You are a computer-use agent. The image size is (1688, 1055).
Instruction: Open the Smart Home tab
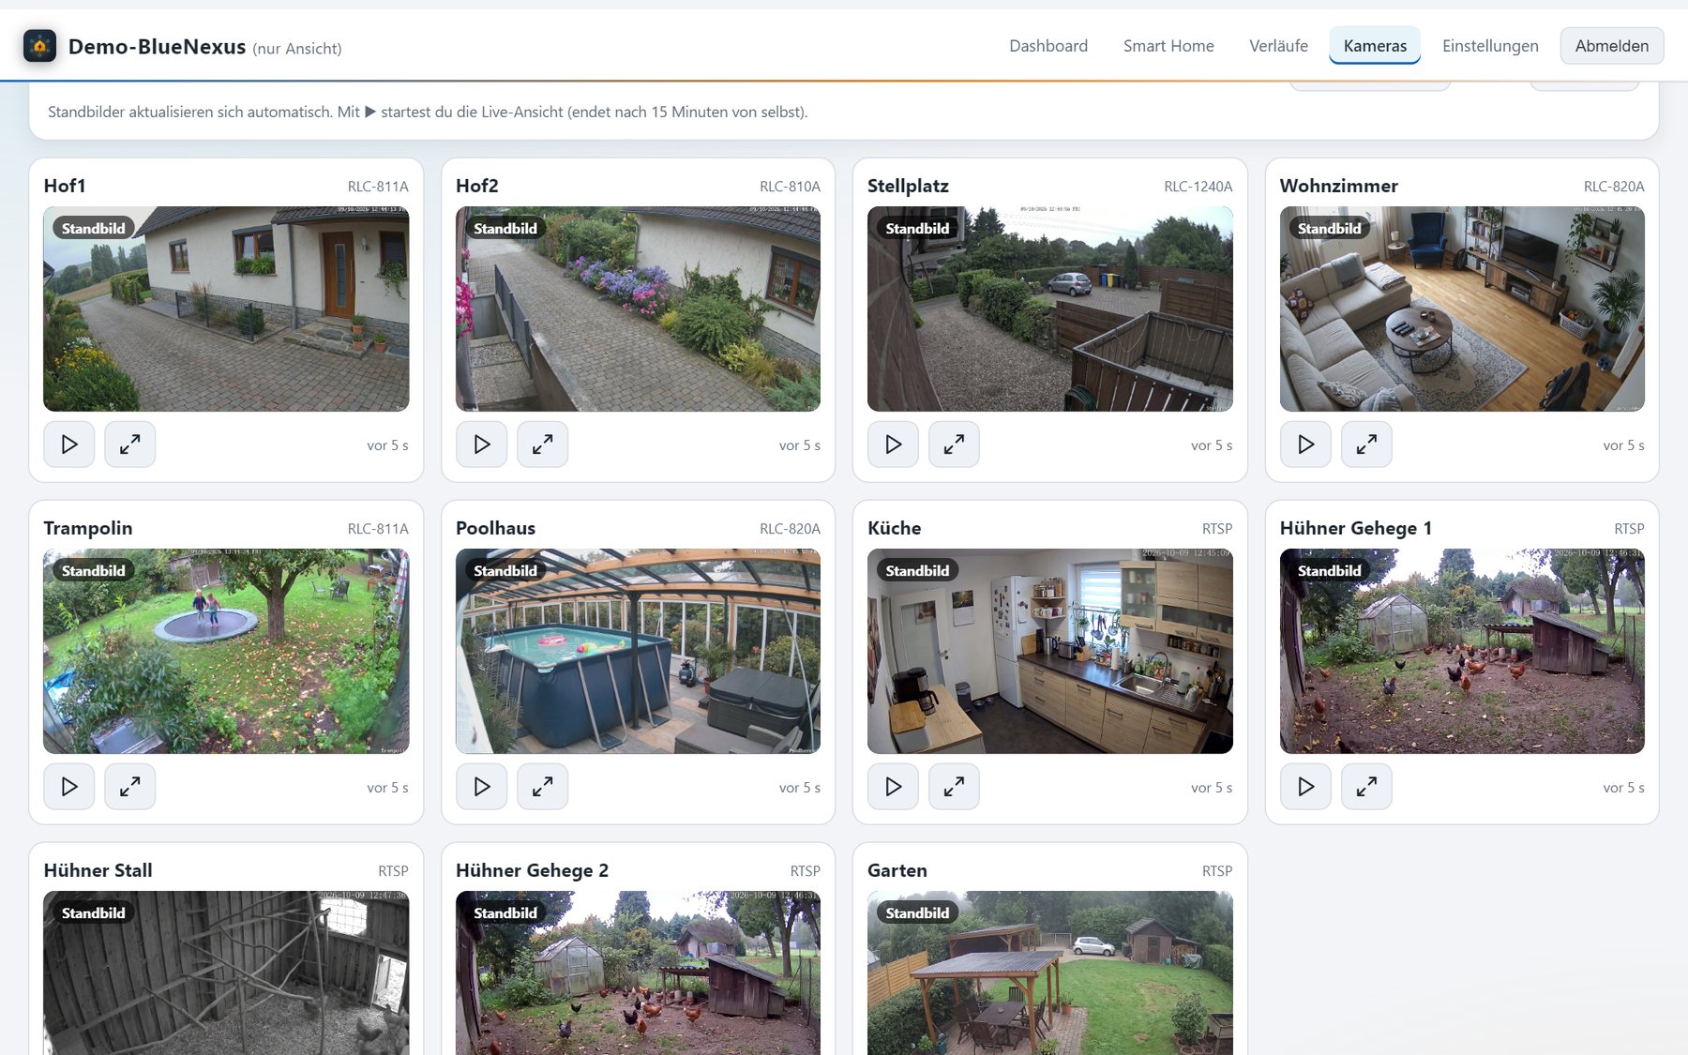1168,46
